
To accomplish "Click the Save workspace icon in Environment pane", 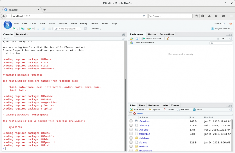I will [x=137, y=39].
